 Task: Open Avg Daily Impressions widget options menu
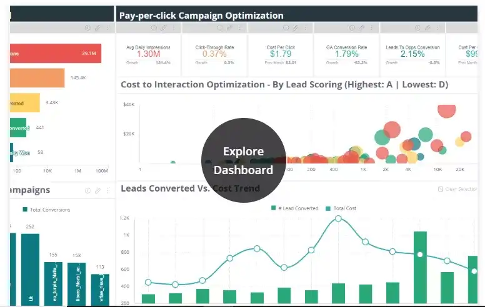pyautogui.click(x=174, y=28)
